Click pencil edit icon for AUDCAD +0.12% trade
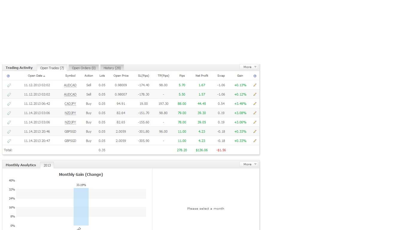The height and width of the screenshot is (230, 409). pyautogui.click(x=255, y=94)
